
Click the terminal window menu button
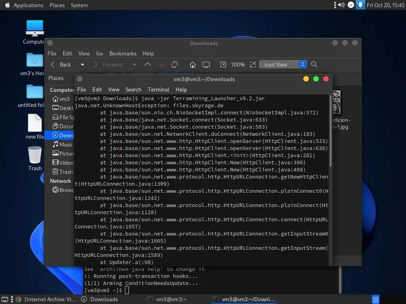[x=80, y=79]
